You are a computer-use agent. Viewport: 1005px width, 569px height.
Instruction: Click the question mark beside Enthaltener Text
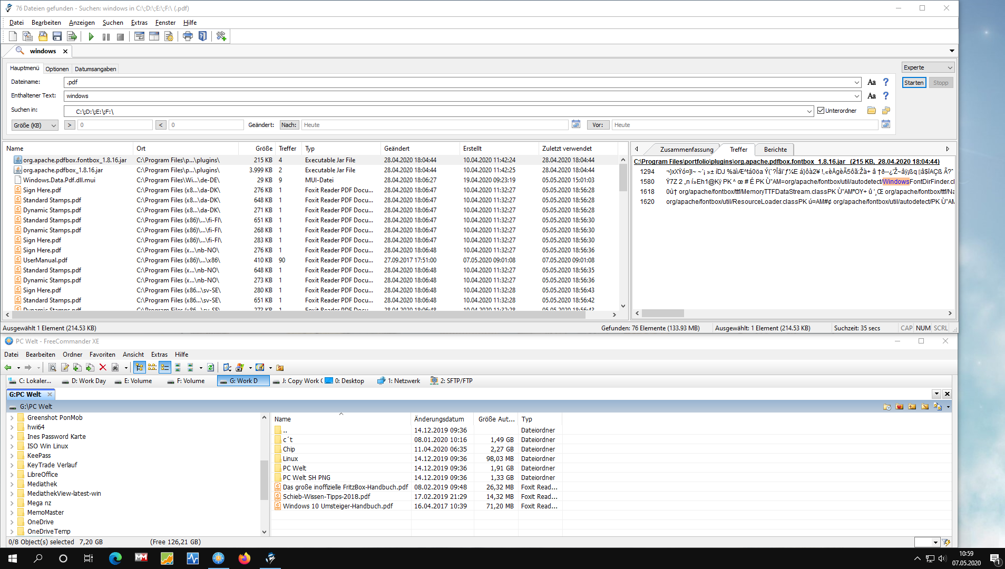click(886, 96)
